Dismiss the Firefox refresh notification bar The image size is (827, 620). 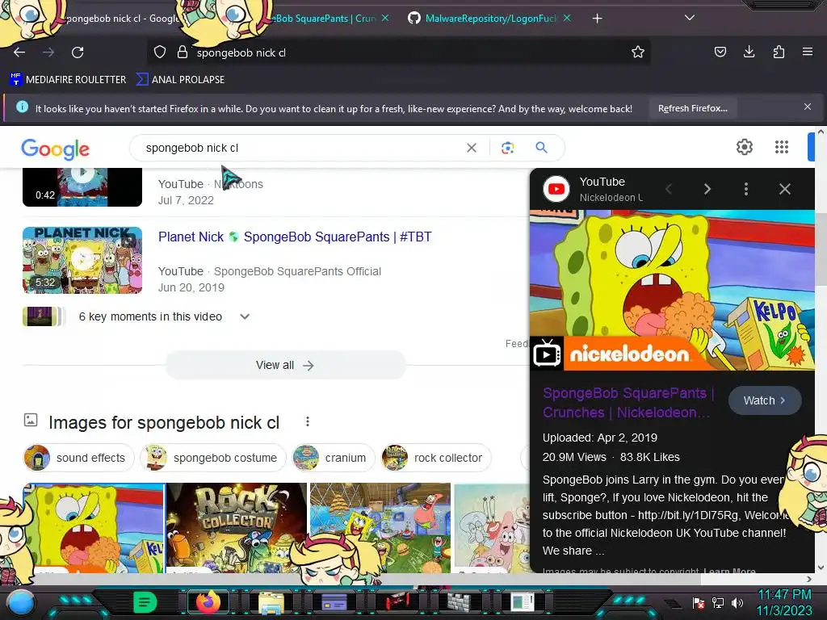pyautogui.click(x=808, y=107)
